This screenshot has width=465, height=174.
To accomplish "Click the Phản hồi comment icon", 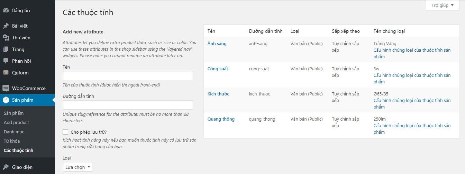I will click(6, 61).
